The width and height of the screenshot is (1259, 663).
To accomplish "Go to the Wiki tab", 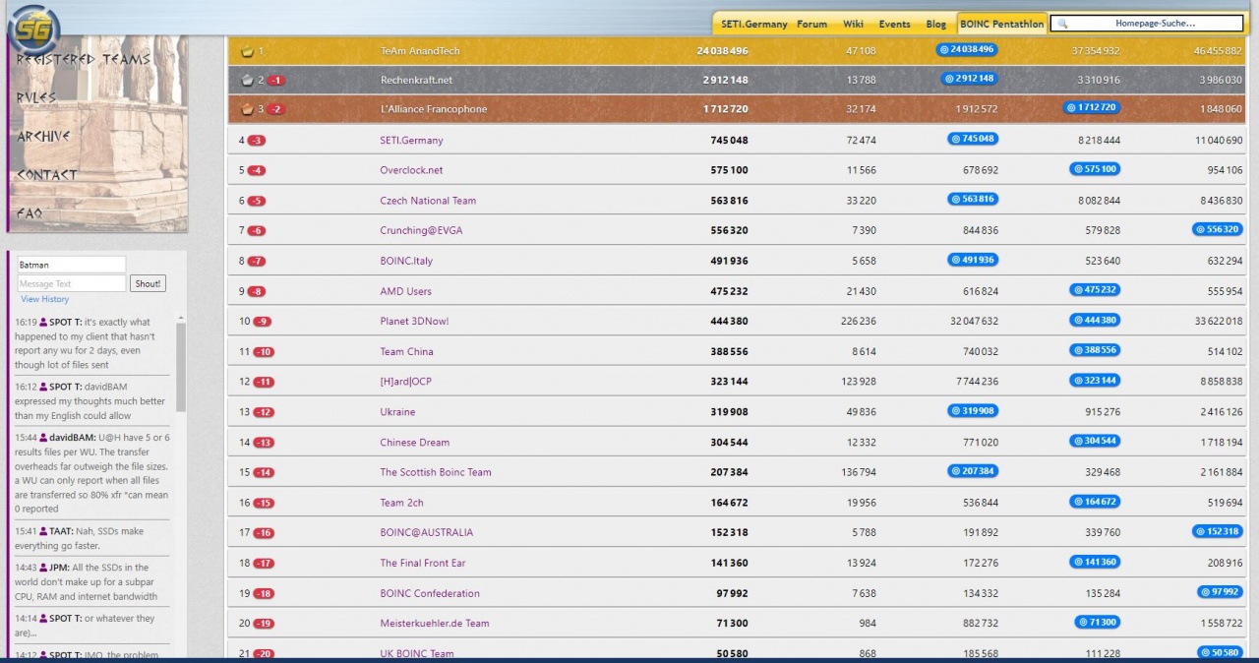I will pos(853,25).
